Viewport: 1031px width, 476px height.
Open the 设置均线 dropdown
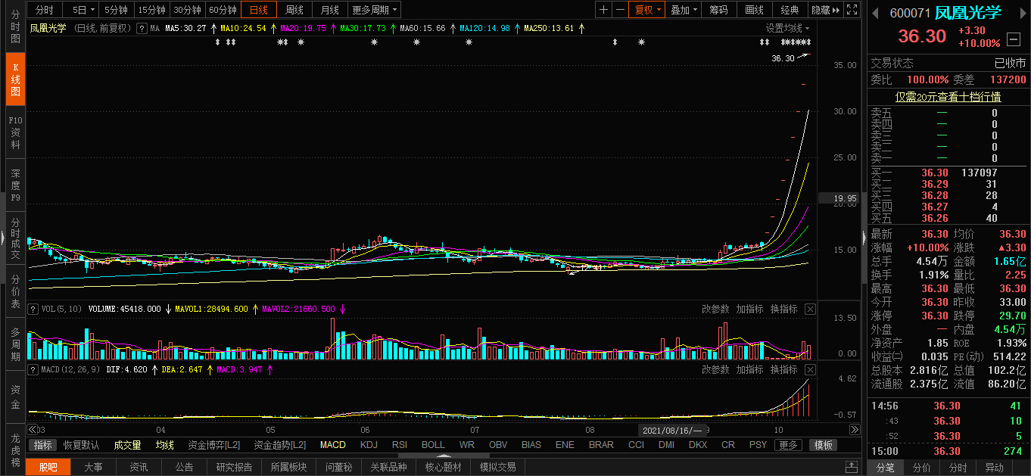pos(787,28)
